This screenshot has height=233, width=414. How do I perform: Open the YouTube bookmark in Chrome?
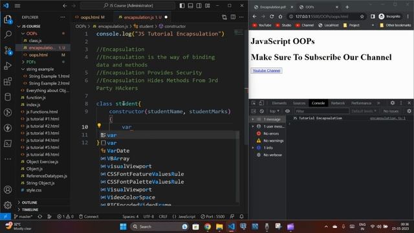point(262,25)
